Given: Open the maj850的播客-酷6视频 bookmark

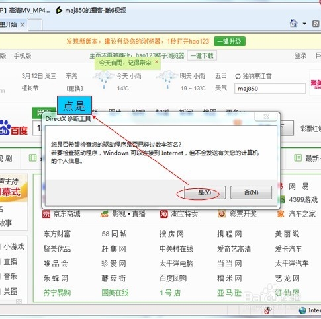Looking at the screenshot, I should (91, 11).
